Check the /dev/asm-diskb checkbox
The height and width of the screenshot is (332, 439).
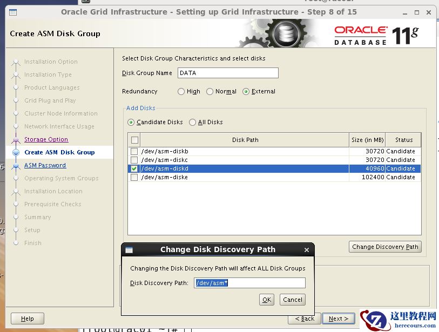tap(134, 152)
